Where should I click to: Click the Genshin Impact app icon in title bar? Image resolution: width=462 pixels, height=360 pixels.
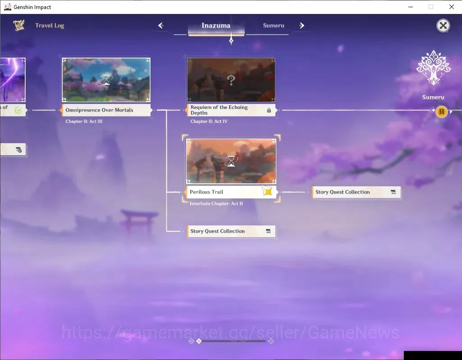click(7, 7)
